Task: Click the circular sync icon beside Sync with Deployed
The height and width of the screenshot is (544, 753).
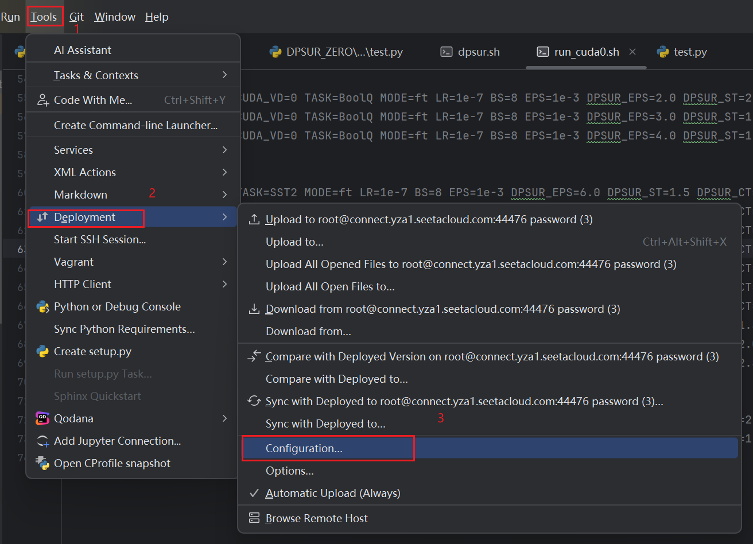Action: tap(254, 401)
